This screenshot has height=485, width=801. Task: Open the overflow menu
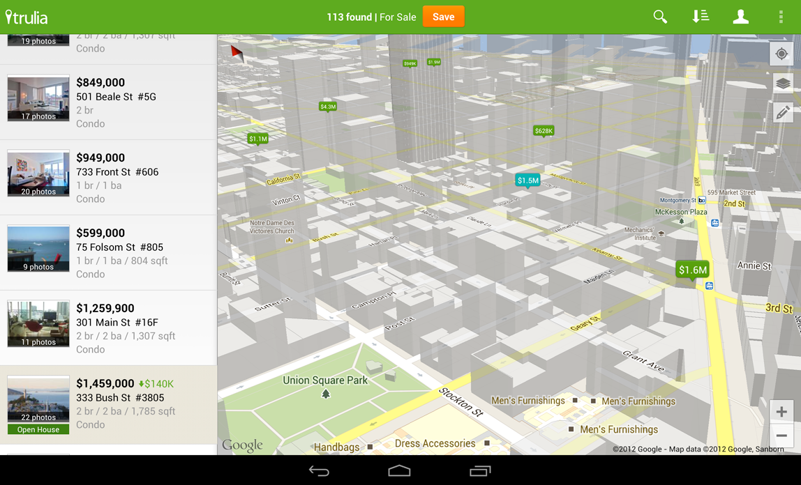coord(781,16)
